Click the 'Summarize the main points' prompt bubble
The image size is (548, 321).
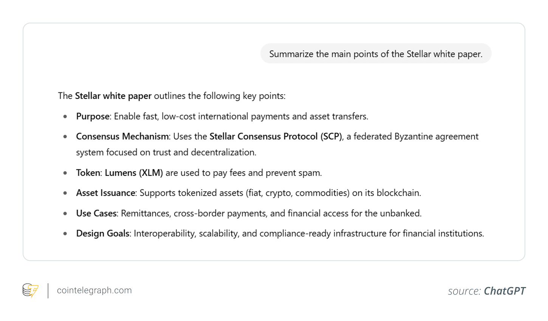[376, 54]
